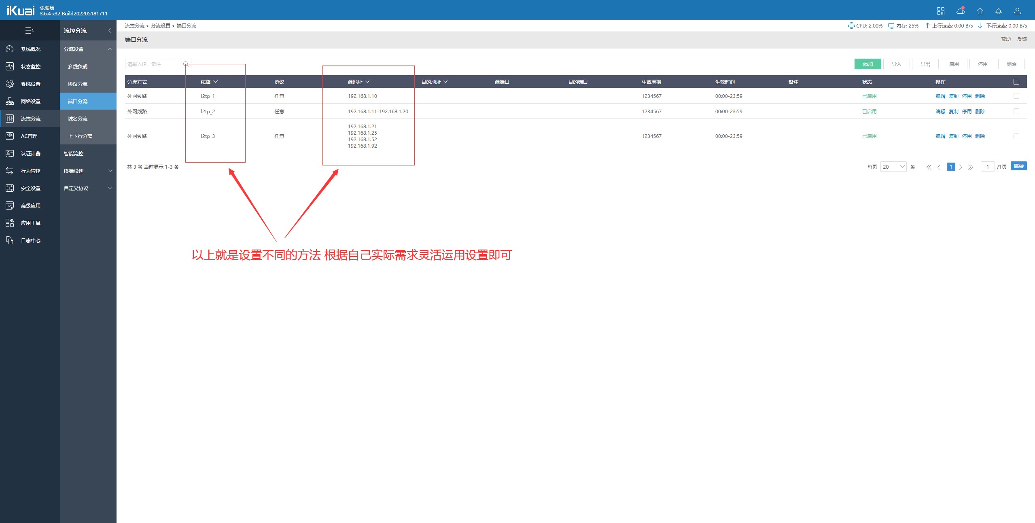Check the l2tp_3 row checkbox
Screen dimensions: 1035x523
point(1016,136)
